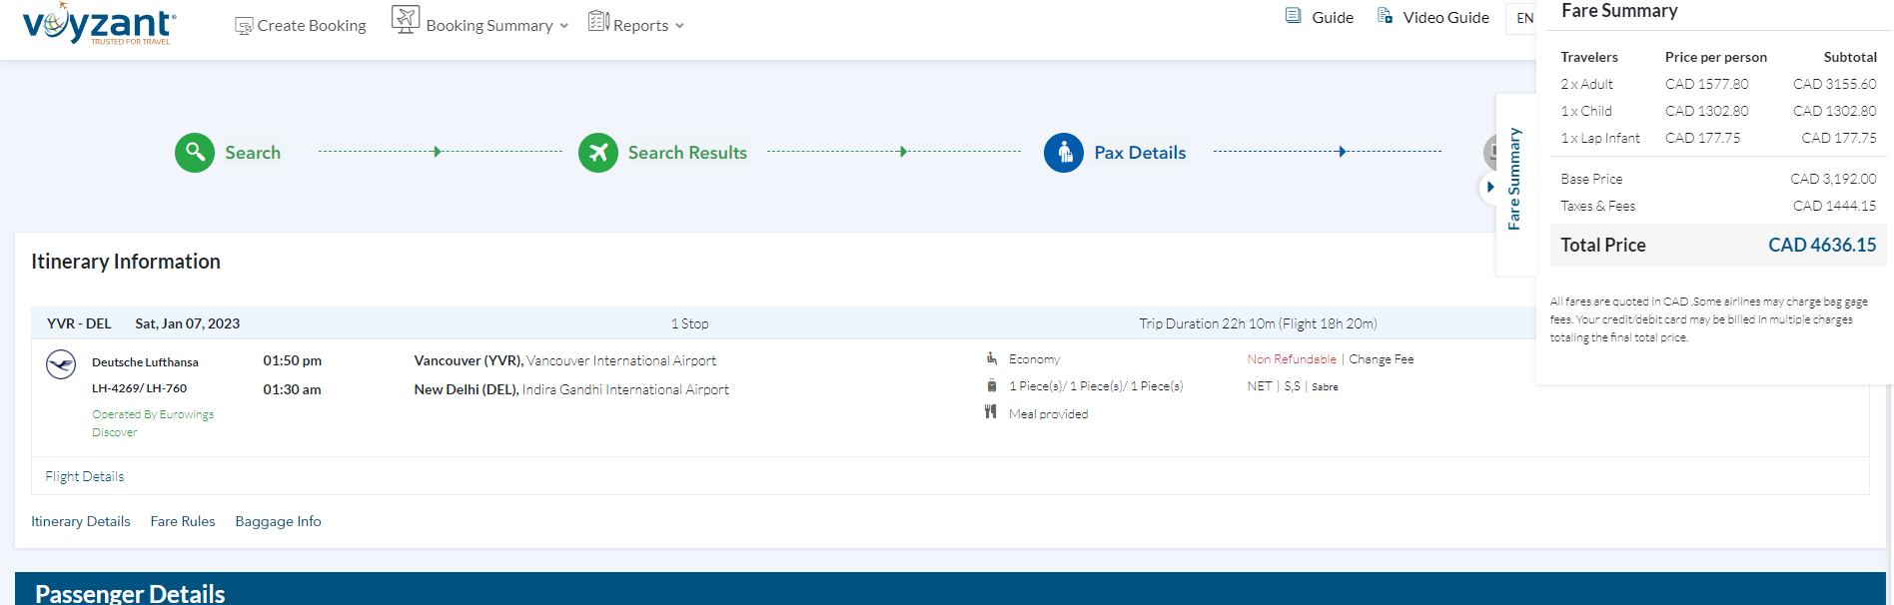This screenshot has width=1894, height=605.
Task: Click the Create Booking icon
Action: [x=243, y=26]
